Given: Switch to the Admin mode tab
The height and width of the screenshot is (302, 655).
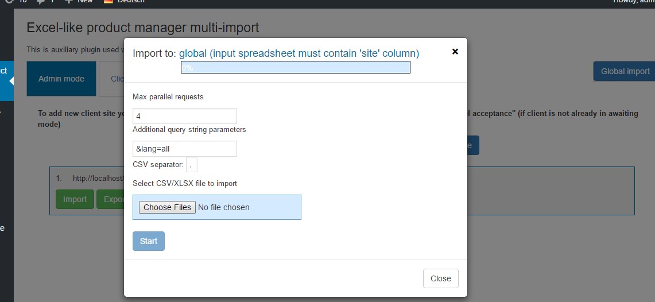Looking at the screenshot, I should point(61,79).
